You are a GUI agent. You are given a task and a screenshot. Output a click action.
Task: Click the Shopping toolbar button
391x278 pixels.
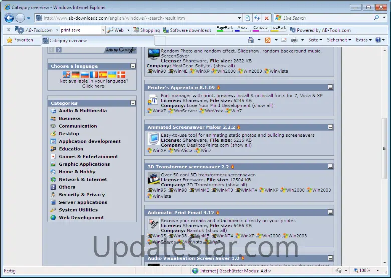point(146,30)
